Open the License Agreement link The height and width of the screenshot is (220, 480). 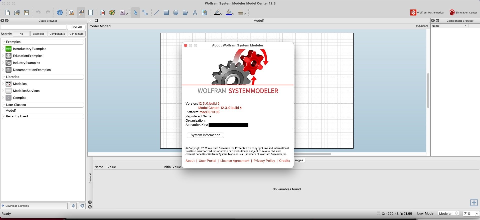(x=235, y=161)
